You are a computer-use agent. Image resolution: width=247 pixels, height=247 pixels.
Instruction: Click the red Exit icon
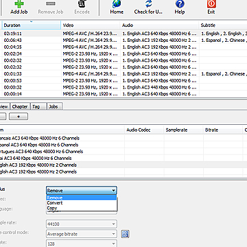point(211,4)
